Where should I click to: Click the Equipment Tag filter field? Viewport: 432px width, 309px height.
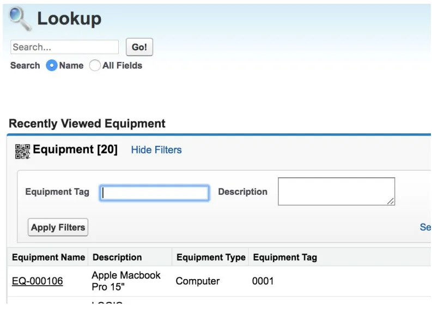[154, 193]
